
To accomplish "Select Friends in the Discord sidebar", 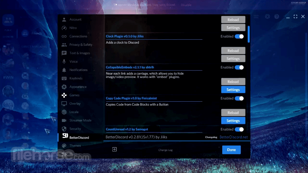I will pos(37,34).
